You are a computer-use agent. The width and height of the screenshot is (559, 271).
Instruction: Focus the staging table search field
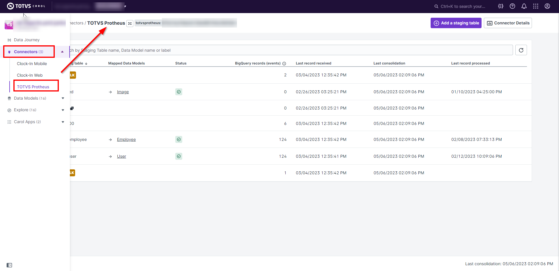pyautogui.click(x=291, y=50)
